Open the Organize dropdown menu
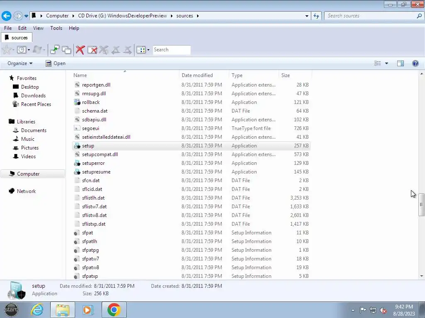Viewport: 425px width, 318px height. [x=20, y=63]
